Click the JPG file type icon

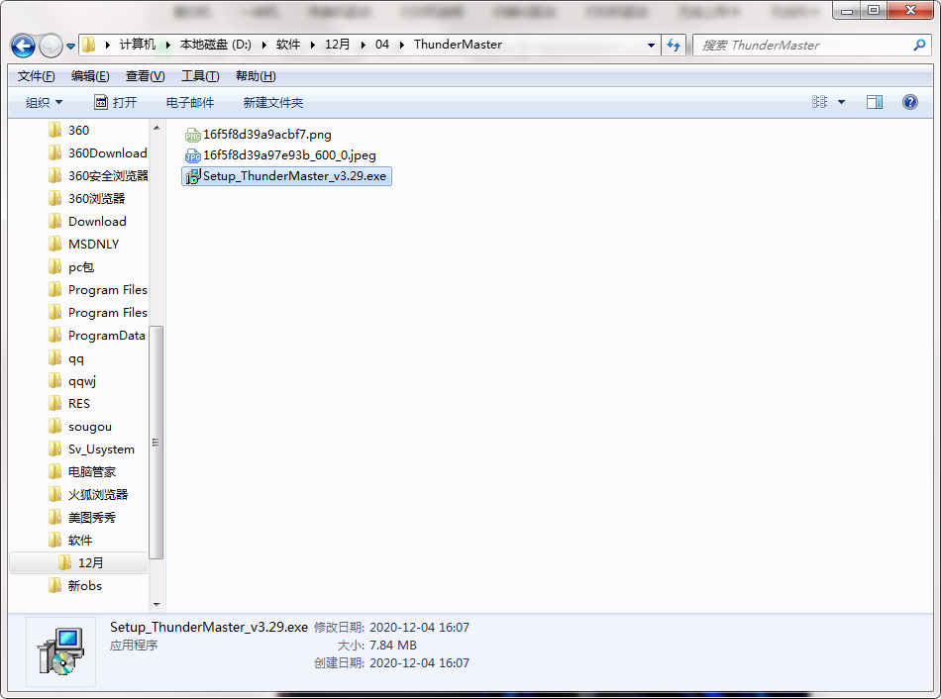(x=192, y=156)
